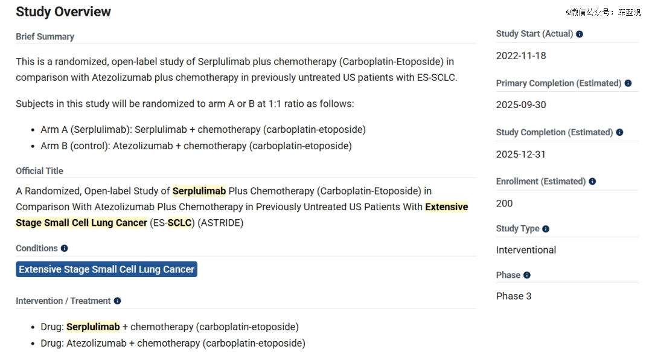Click info icon next to Conditions

tap(65, 248)
